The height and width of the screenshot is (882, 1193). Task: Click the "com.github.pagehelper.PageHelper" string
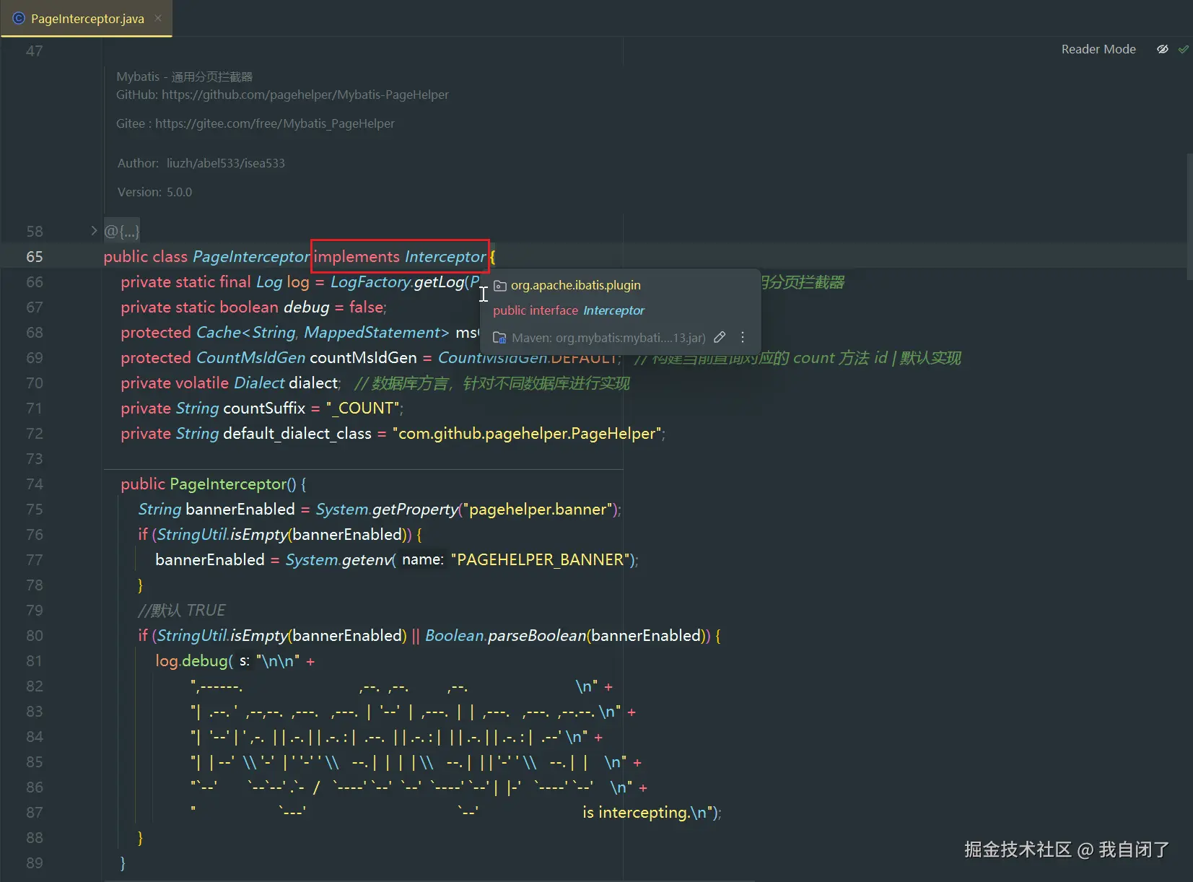coord(527,434)
